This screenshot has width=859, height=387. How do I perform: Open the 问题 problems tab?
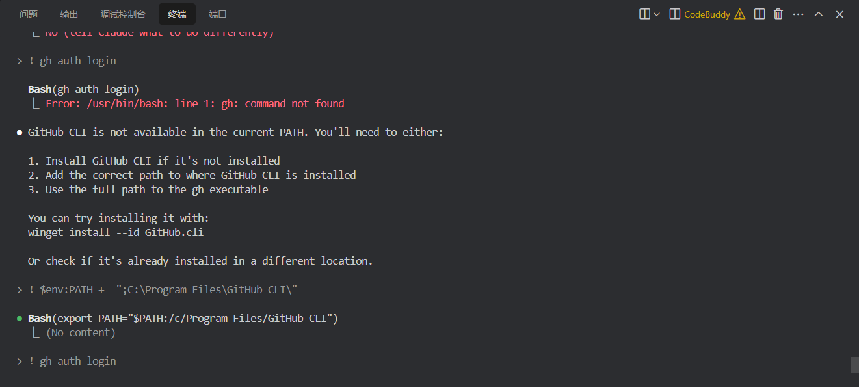[x=29, y=14]
